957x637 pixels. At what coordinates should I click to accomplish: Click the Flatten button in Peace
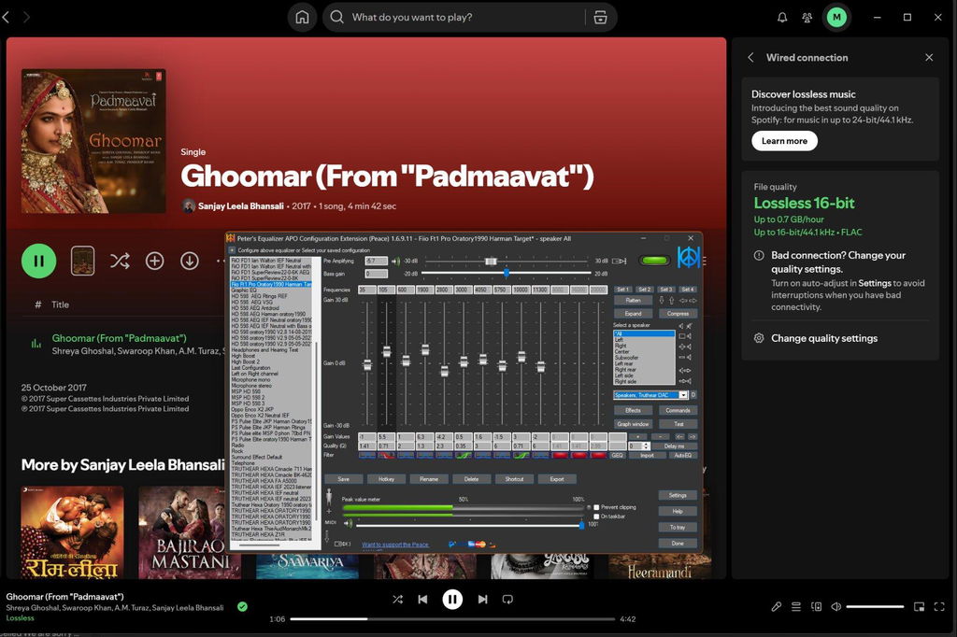(633, 300)
